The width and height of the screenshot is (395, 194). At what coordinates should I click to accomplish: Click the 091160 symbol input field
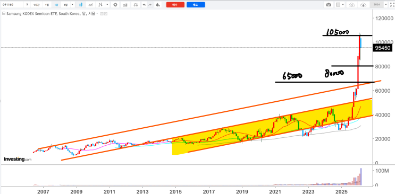(12, 5)
